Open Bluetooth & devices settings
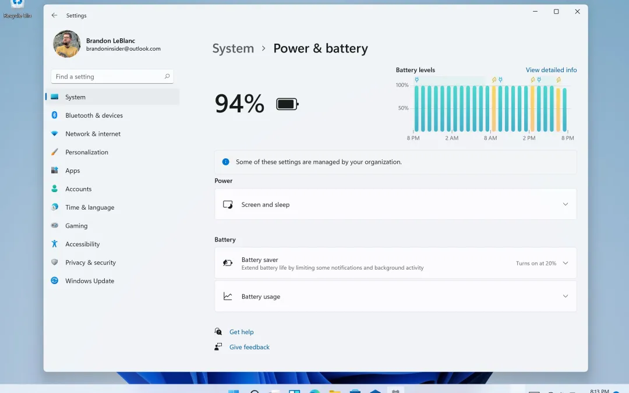Screen dimensions: 629x393 coord(112,115)
